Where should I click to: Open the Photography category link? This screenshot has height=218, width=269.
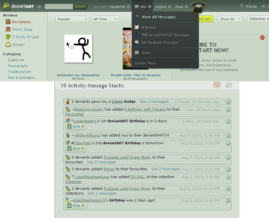(18, 66)
